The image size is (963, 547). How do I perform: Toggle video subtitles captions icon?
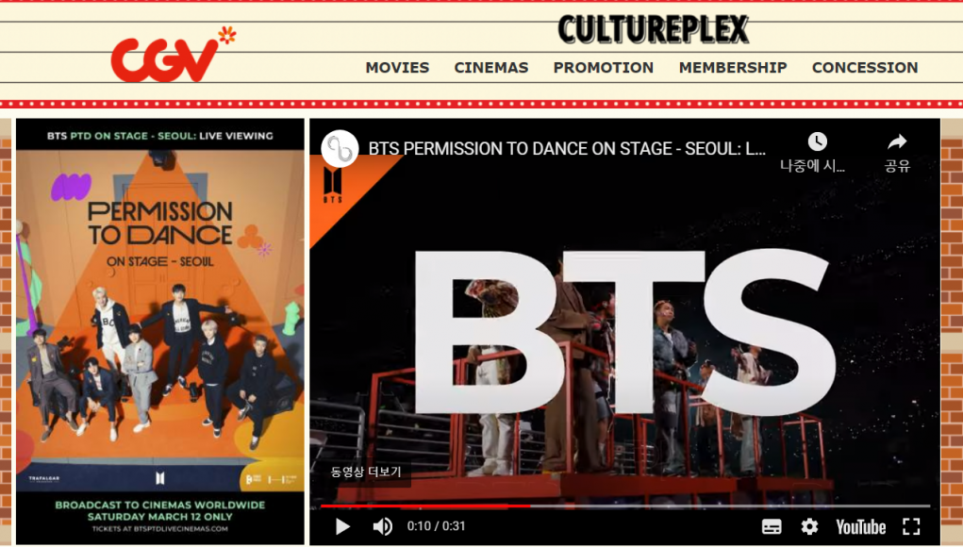(772, 526)
